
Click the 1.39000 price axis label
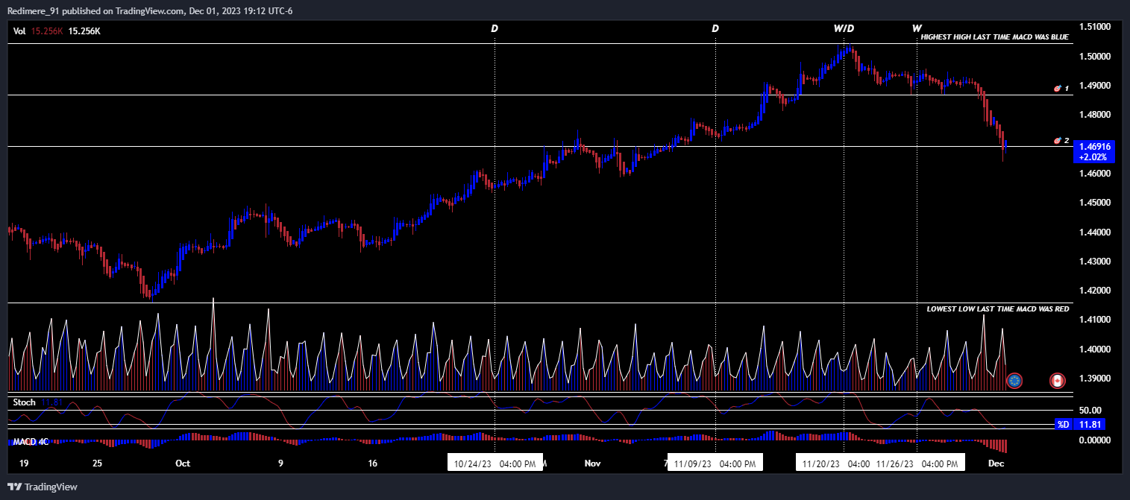coord(1095,379)
